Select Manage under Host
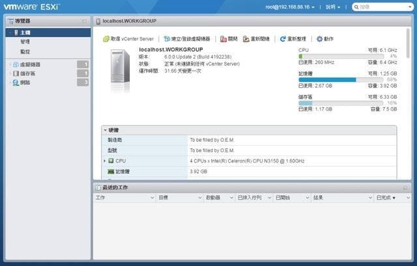This screenshot has width=417, height=266. tap(25, 42)
